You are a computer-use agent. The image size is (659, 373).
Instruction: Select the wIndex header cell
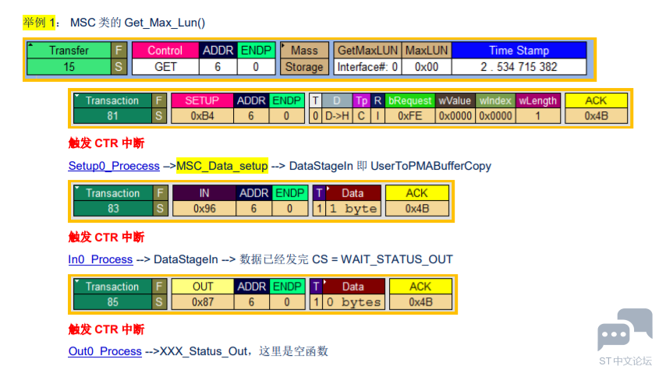pos(495,100)
